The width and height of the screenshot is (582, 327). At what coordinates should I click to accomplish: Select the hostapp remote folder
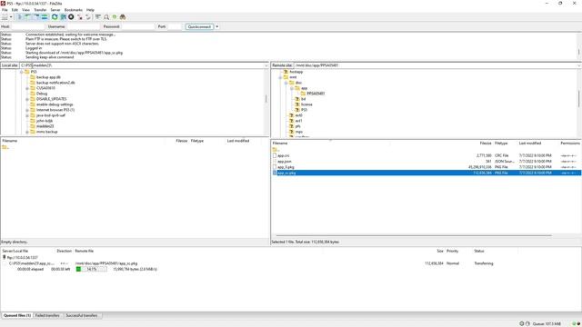click(x=296, y=72)
